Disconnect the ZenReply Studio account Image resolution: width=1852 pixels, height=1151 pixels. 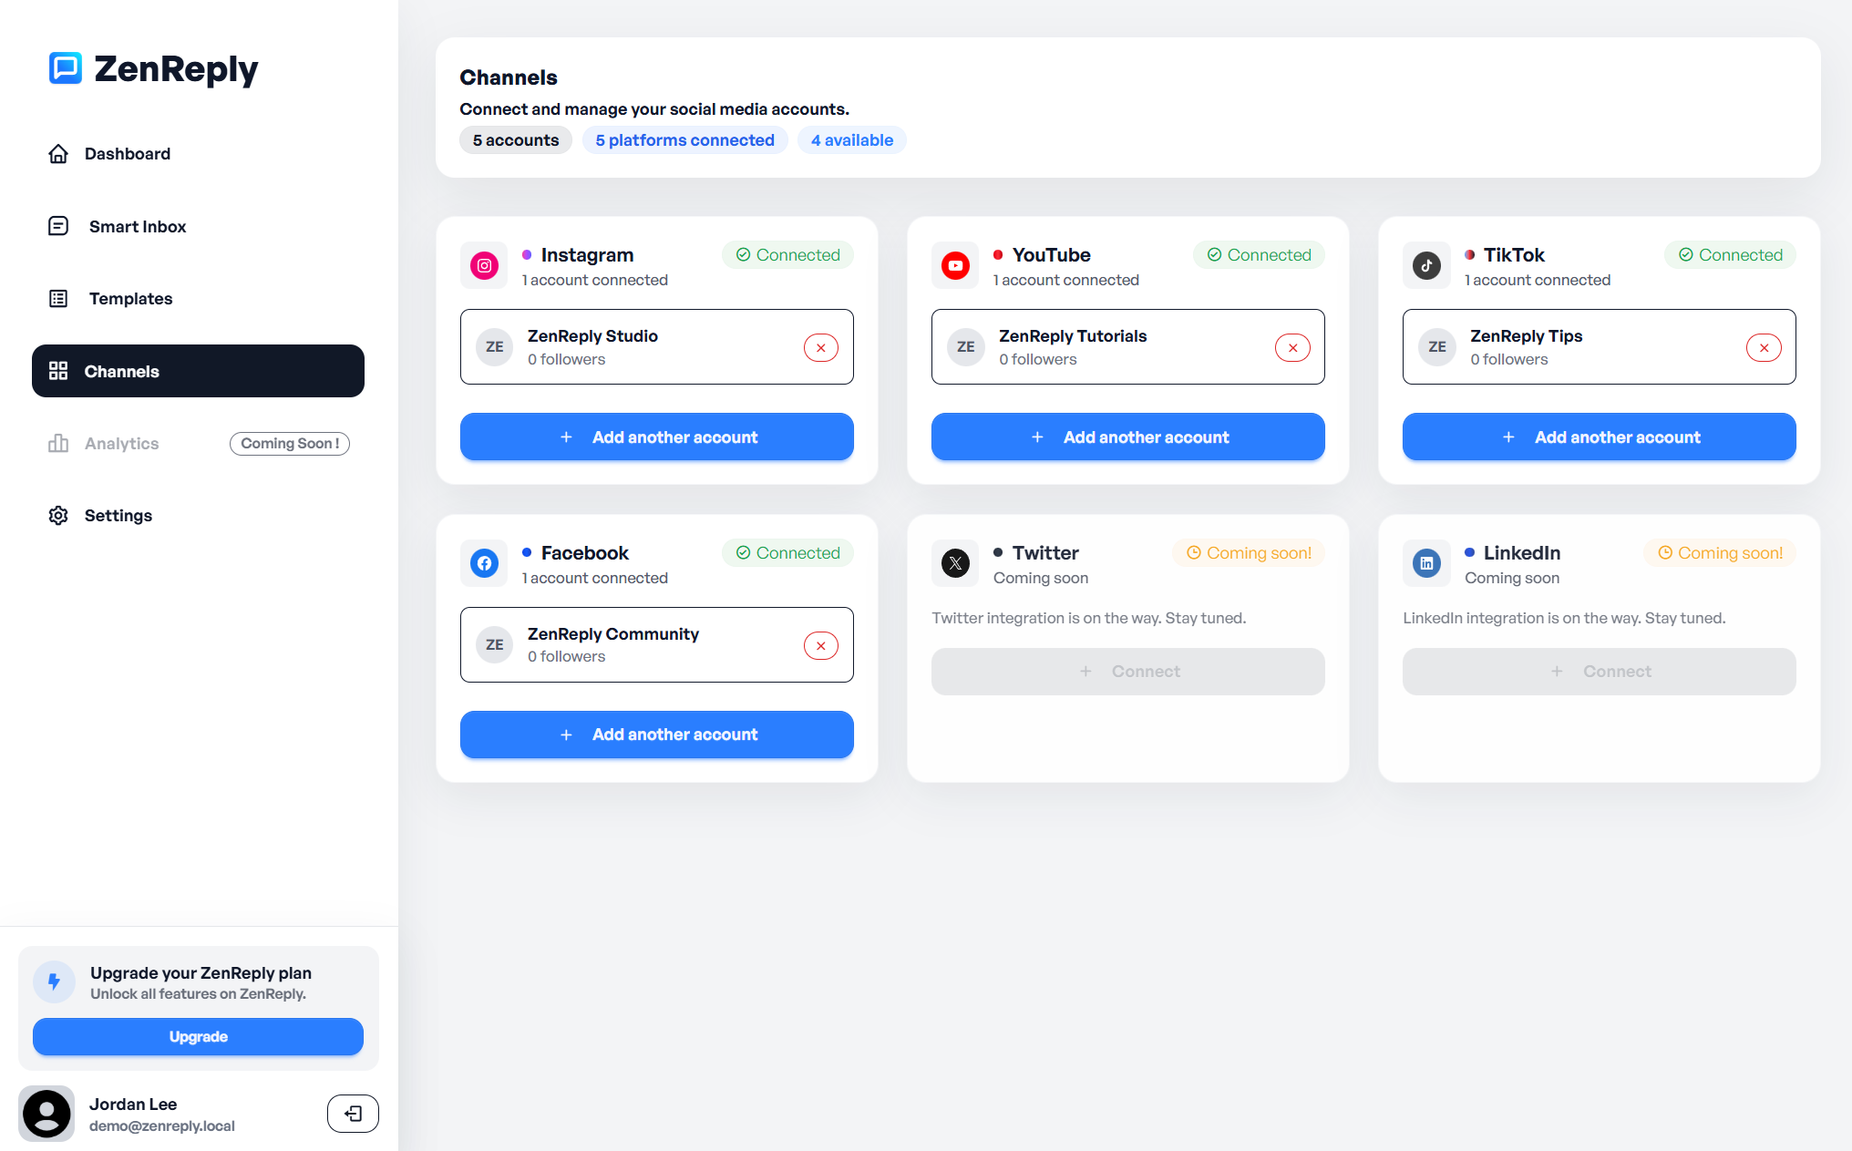click(820, 347)
